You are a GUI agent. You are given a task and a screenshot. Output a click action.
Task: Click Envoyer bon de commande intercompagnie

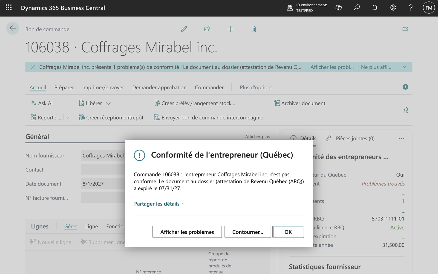tap(209, 118)
